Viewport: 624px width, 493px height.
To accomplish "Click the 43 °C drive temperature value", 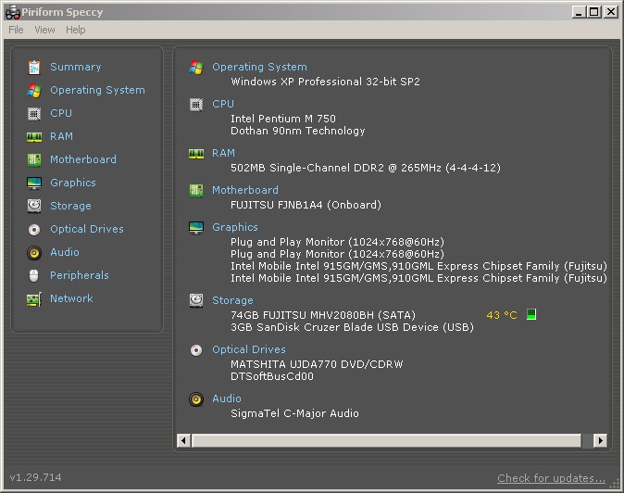I will [x=502, y=315].
